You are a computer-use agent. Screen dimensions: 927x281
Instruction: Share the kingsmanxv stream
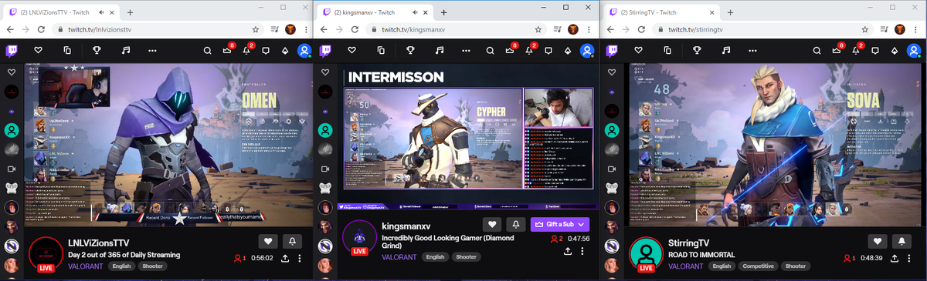[568, 252]
